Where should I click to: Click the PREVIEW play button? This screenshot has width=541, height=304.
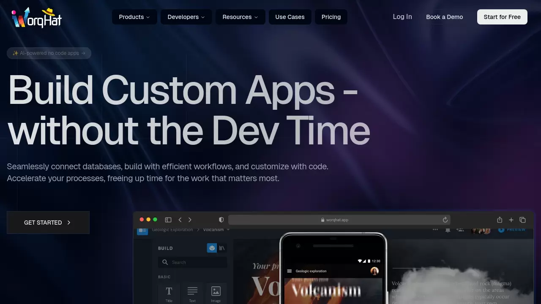pos(512,230)
